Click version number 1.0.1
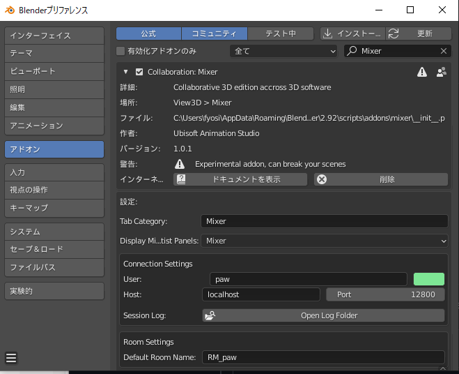 (x=182, y=149)
